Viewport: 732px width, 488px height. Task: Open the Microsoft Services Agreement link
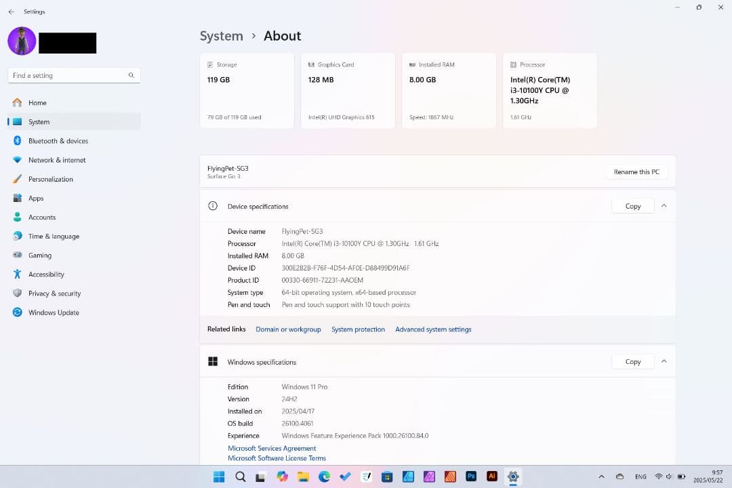coord(272,448)
